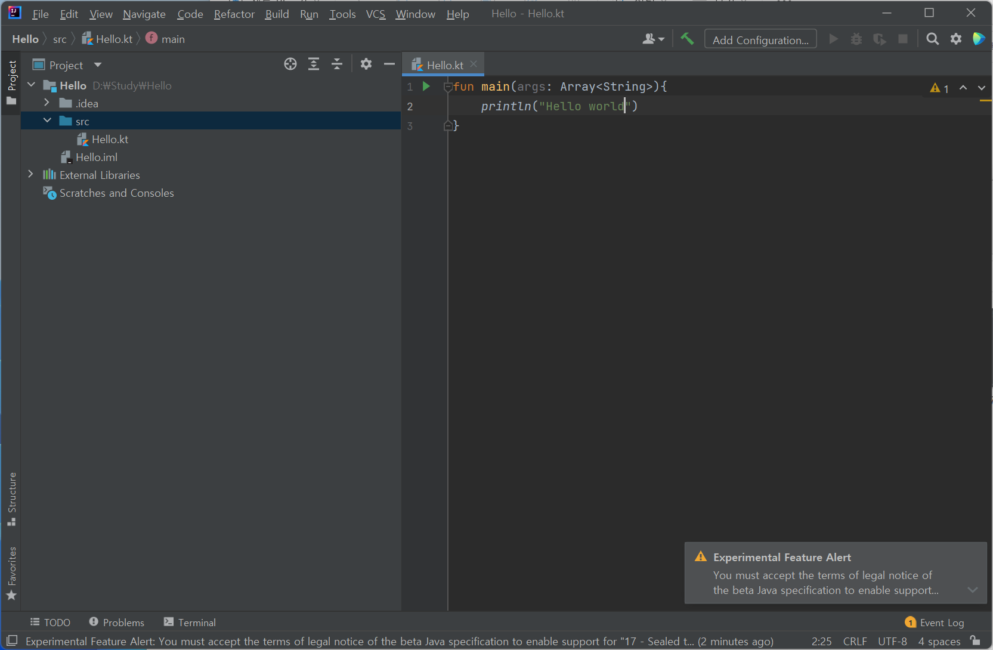Open the Terminal tab
The width and height of the screenshot is (993, 650).
coord(190,622)
